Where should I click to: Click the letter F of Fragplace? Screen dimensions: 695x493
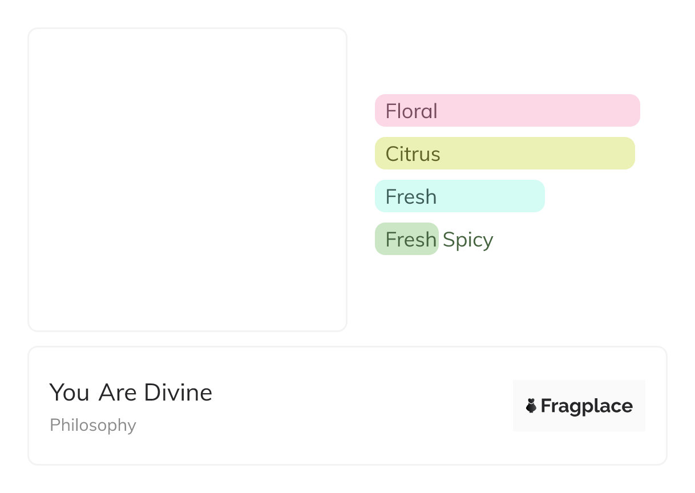(x=546, y=406)
